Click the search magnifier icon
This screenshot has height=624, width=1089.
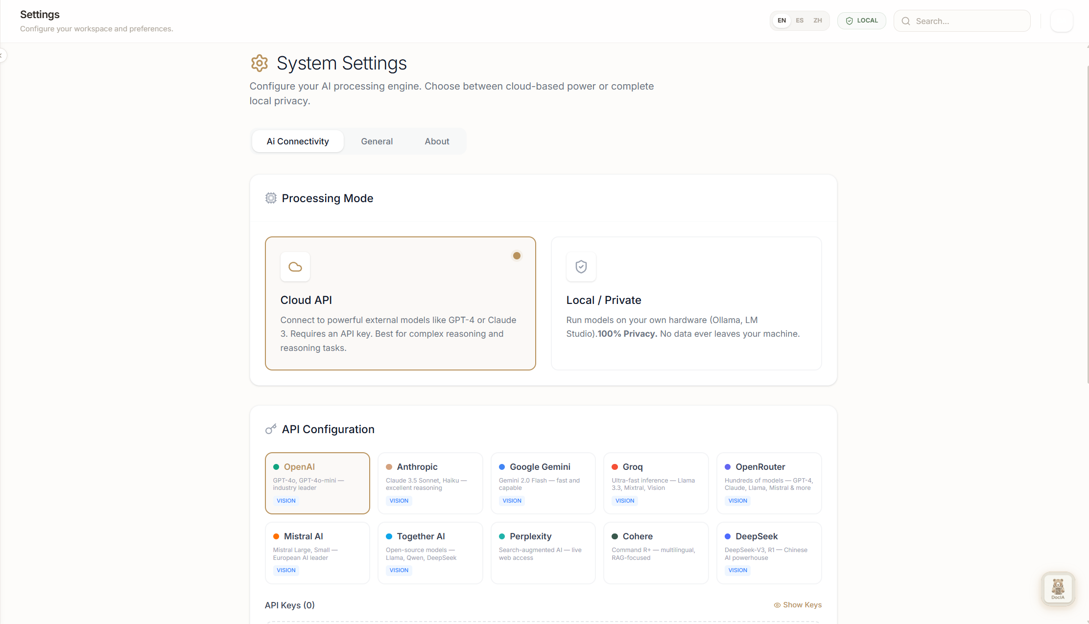click(906, 21)
